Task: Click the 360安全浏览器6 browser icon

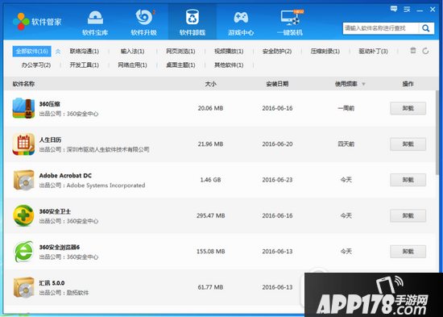Action: point(23,252)
